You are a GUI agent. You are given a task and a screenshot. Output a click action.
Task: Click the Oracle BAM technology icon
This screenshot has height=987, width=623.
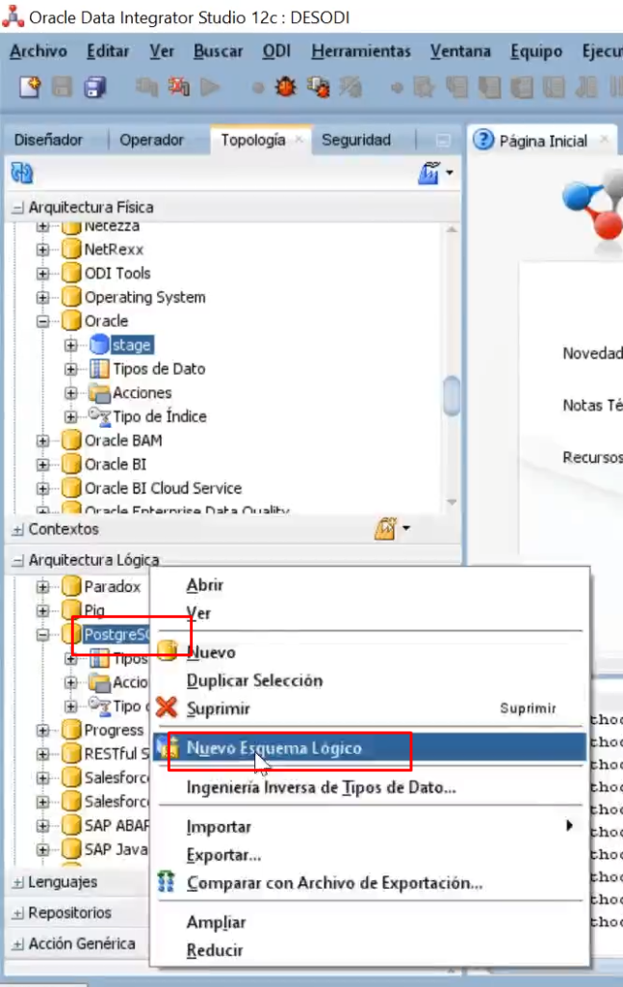pos(71,440)
